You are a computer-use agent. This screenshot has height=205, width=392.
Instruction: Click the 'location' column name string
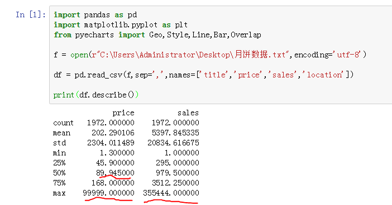[x=324, y=75]
